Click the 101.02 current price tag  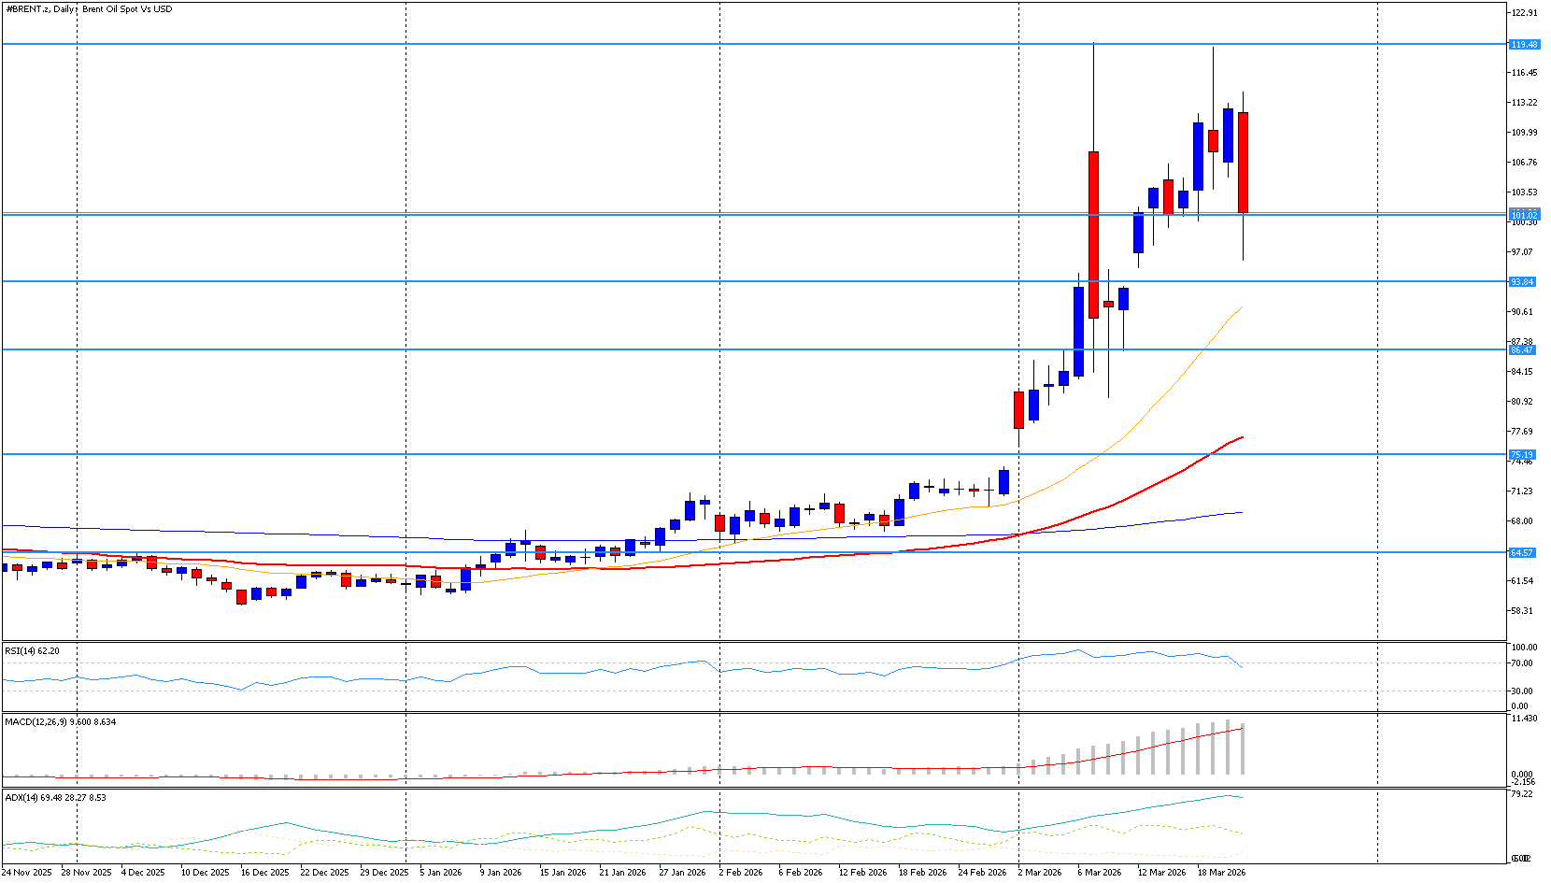point(1524,215)
